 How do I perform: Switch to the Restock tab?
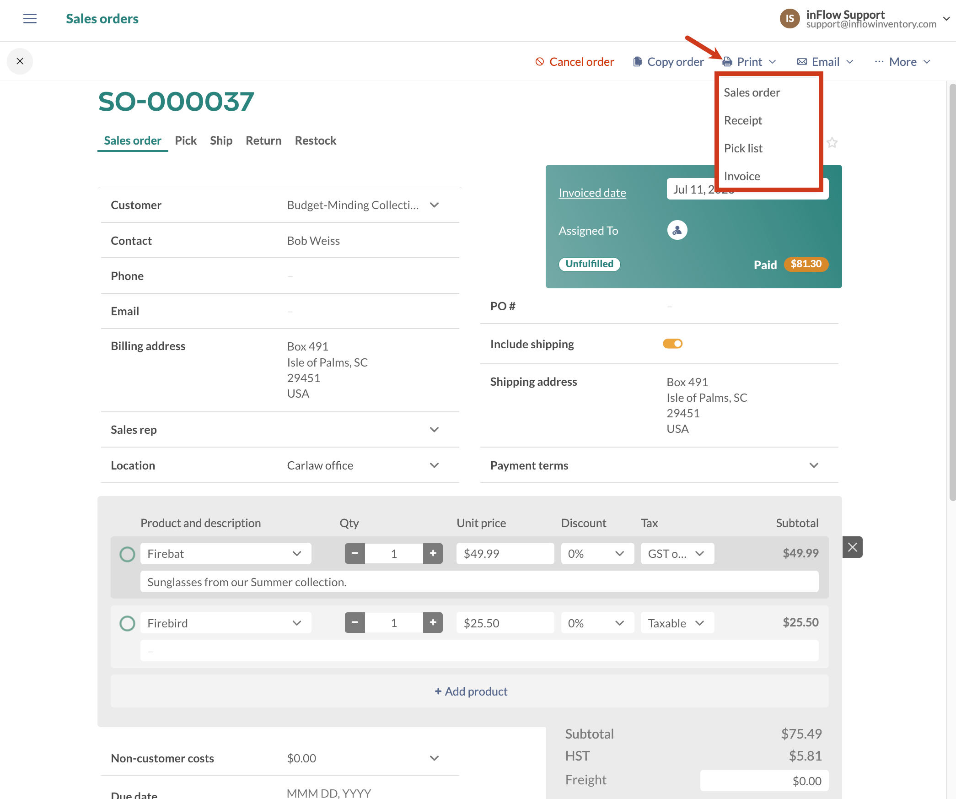point(316,140)
